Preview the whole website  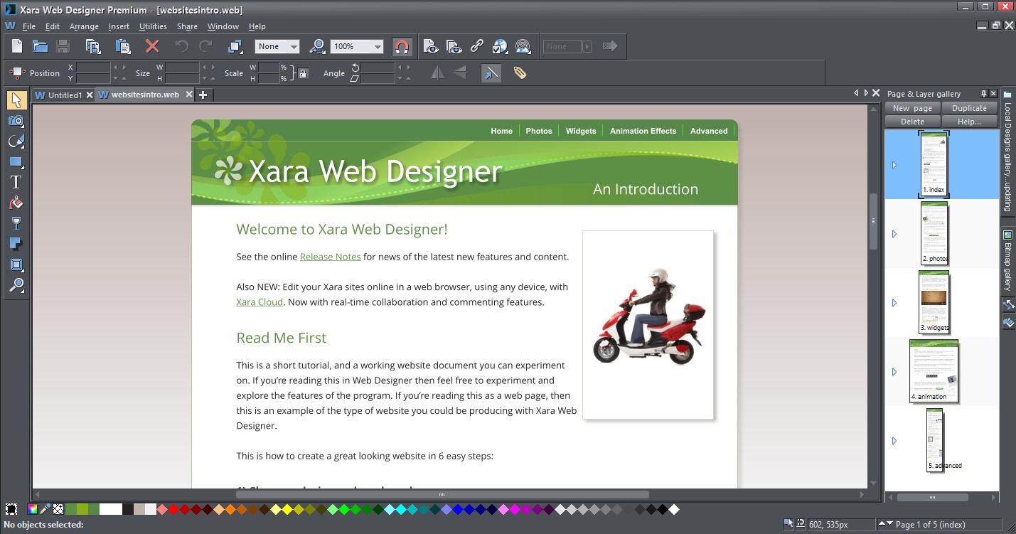coord(454,46)
